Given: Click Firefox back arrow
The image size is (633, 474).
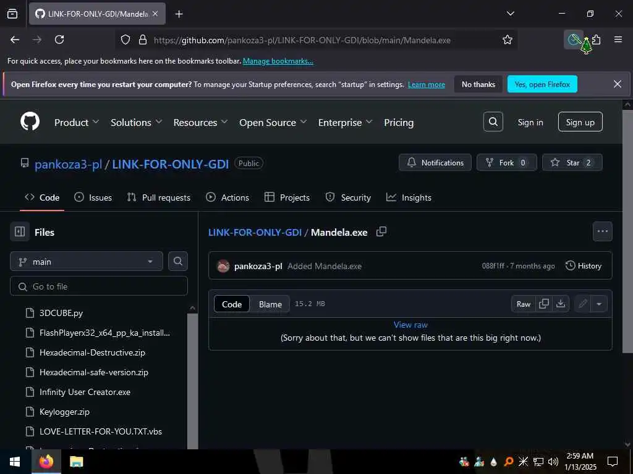Looking at the screenshot, I should (x=15, y=39).
